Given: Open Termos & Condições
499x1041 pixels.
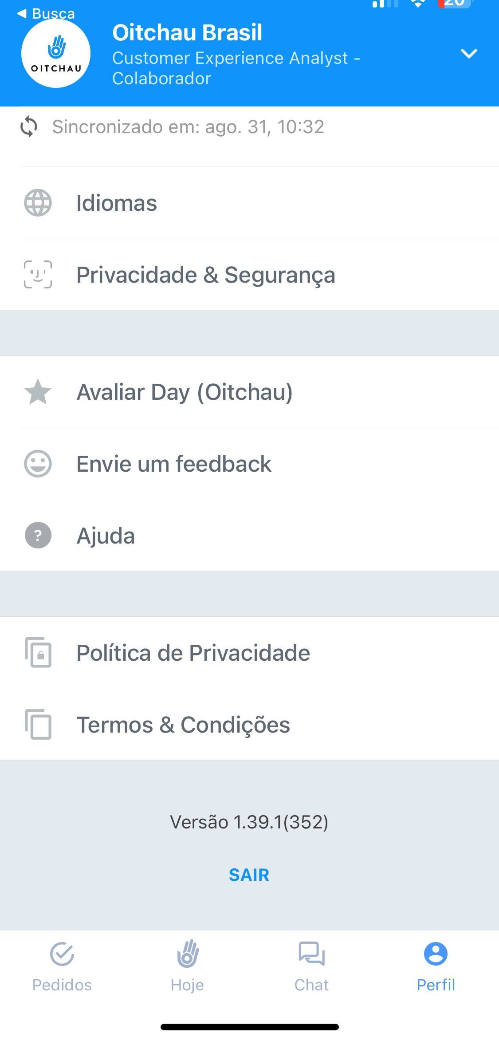Looking at the screenshot, I should [x=249, y=724].
